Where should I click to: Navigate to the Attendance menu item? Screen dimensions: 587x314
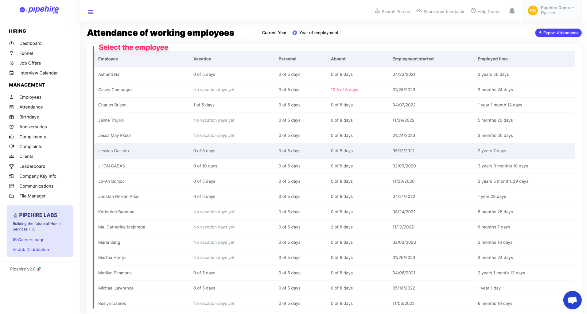31,107
